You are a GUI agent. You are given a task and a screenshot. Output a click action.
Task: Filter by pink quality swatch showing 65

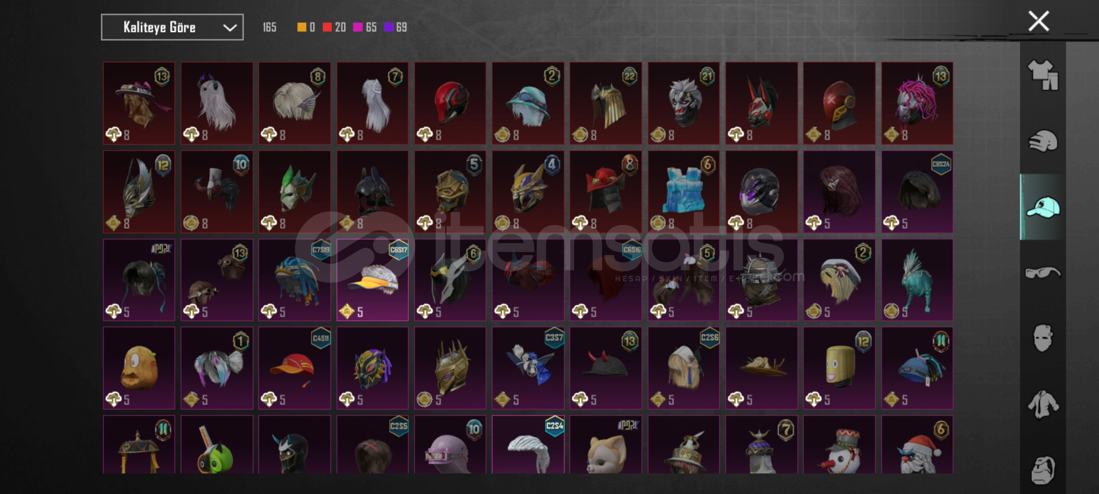[x=365, y=27]
